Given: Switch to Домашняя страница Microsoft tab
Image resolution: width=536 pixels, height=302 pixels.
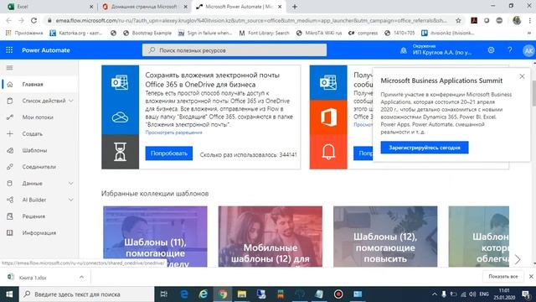Looking at the screenshot, I should 145,7.
